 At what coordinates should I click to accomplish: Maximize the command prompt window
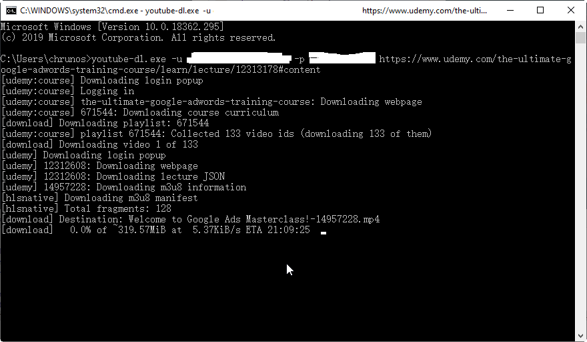540,11
